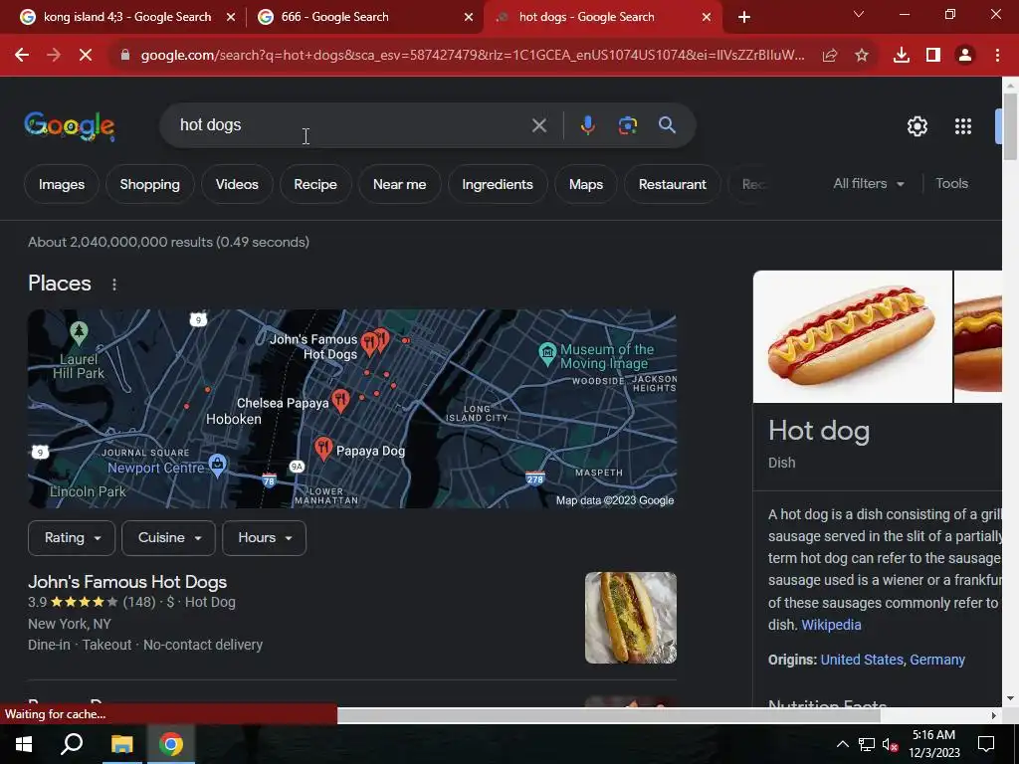Open main hot dog image in panel
1019x764 pixels.
pos(852,336)
